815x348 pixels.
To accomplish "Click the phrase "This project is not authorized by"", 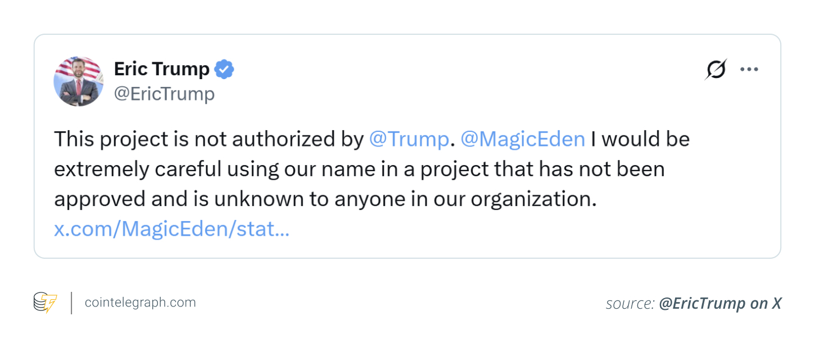I will (209, 139).
